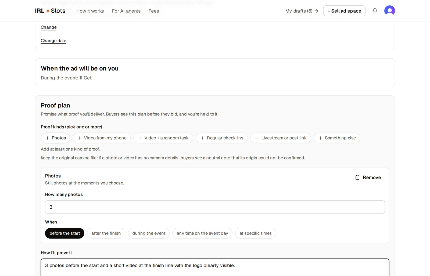Image resolution: width=430 pixels, height=276 pixels.
Task: Click 'Still photos at the moments you choose.'
Action: point(84,183)
